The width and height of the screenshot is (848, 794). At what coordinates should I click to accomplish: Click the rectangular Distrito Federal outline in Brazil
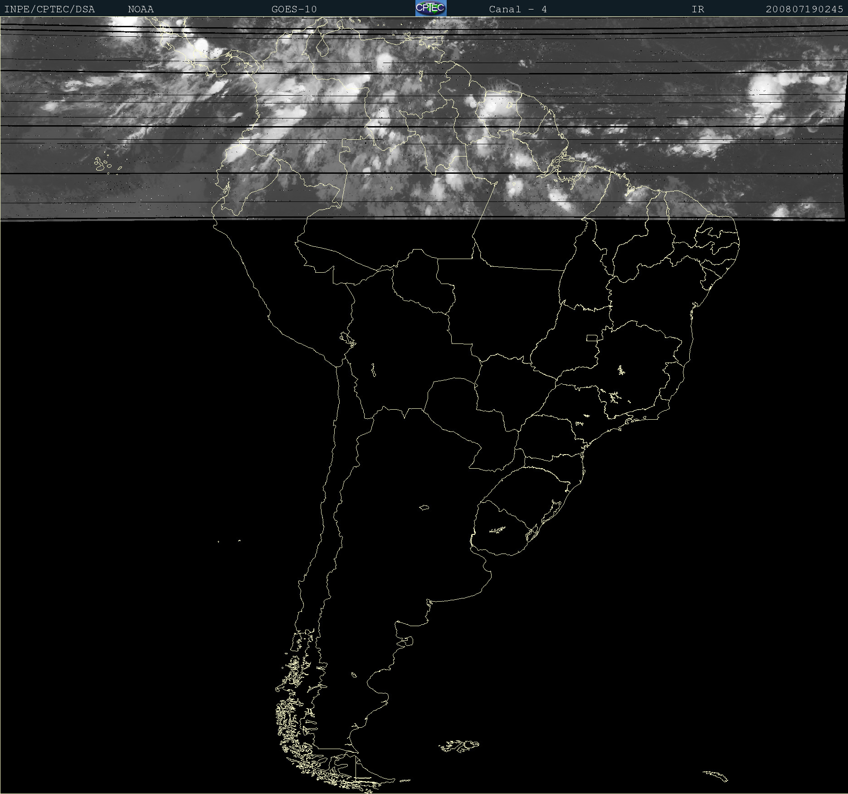pyautogui.click(x=592, y=338)
